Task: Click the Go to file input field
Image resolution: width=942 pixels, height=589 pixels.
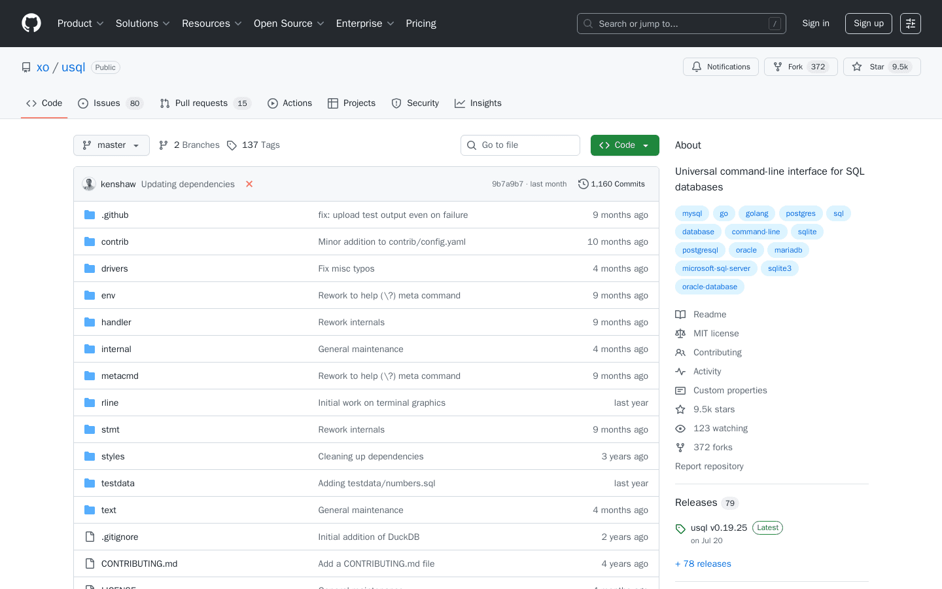Action: (x=520, y=145)
